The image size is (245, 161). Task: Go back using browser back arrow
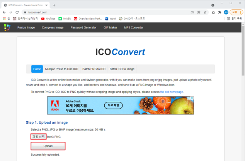click(4, 12)
